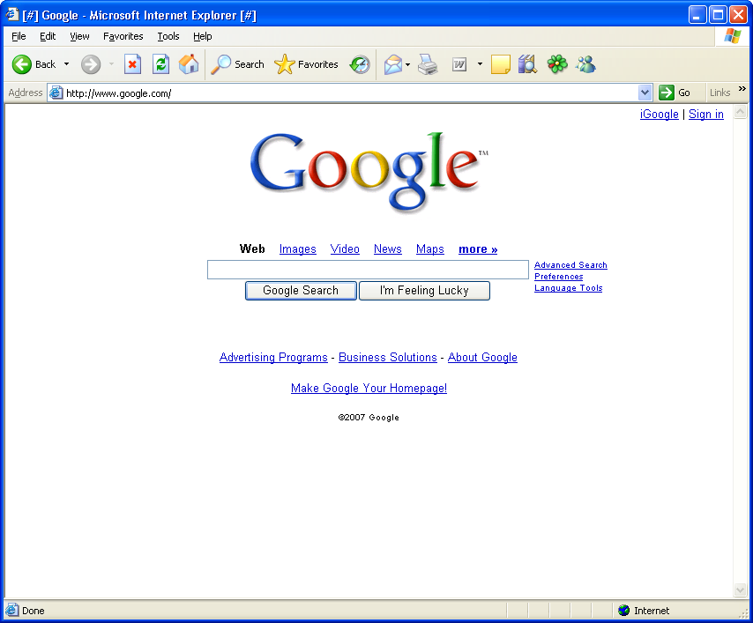Click the Internet zone globe icon
Image resolution: width=753 pixels, height=623 pixels.
(623, 610)
